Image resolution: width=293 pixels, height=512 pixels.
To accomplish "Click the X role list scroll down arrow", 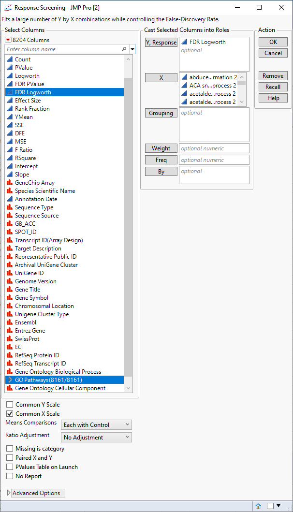I will click(242, 102).
